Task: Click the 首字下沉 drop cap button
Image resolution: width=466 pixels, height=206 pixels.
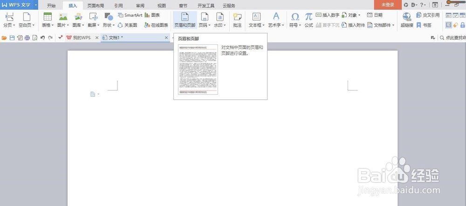Action: (327, 25)
